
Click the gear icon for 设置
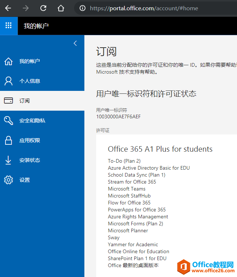point(8,180)
